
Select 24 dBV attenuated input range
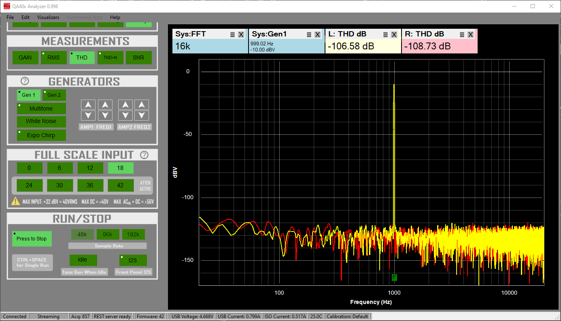(x=29, y=185)
